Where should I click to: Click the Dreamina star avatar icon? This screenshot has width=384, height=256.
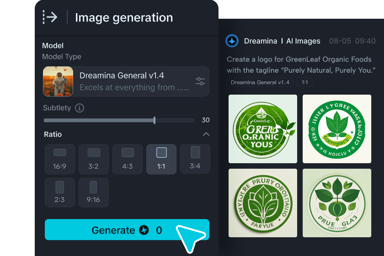pyautogui.click(x=232, y=41)
